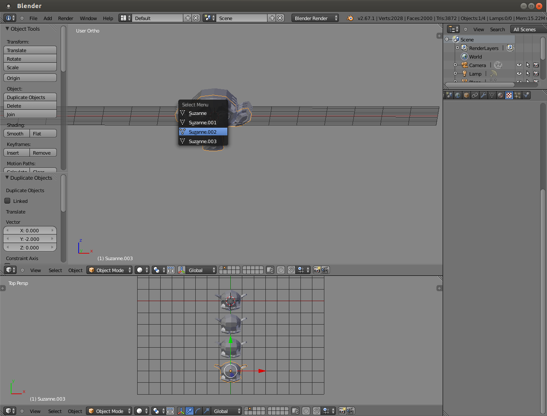Viewport: 547px width, 416px height.
Task: Toggle renderability camera icon for Camera row
Action: [536, 65]
